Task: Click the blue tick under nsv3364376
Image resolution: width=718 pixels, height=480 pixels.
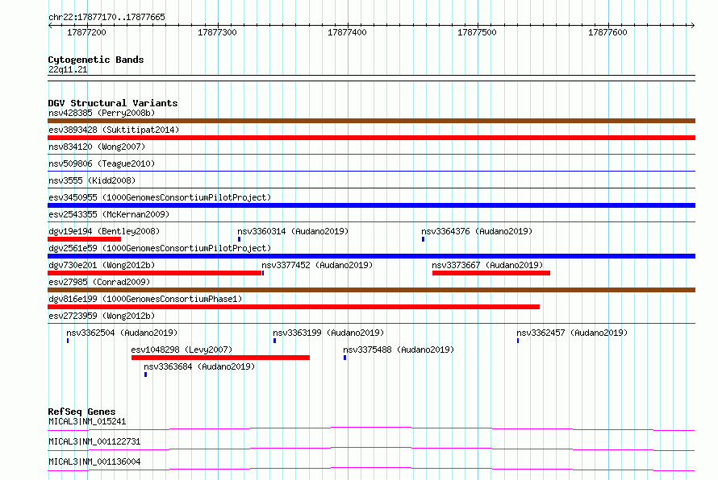Action: [x=423, y=239]
